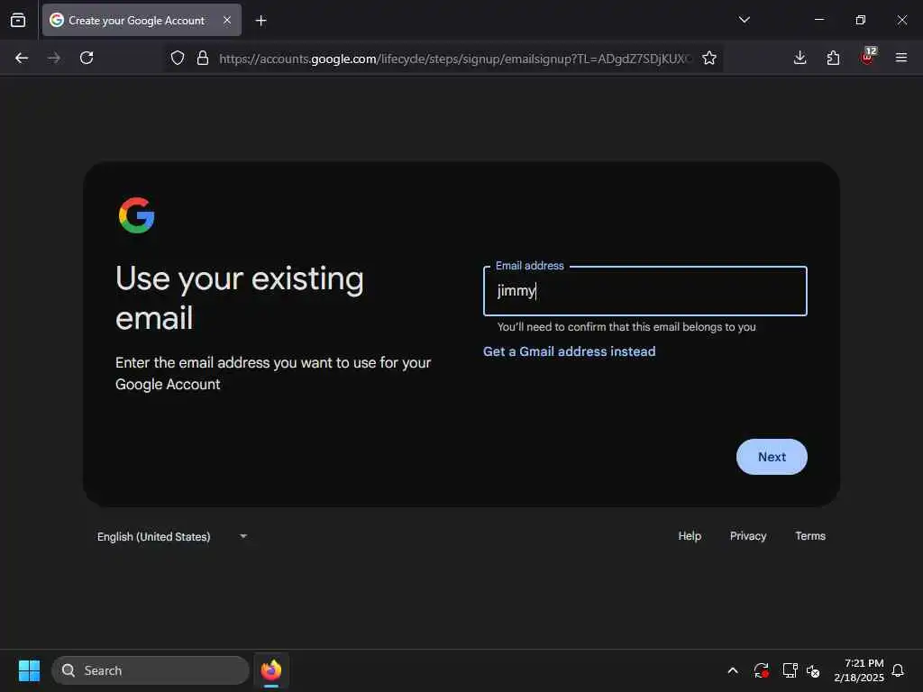The image size is (923, 692).
Task: Click Get a Gmail address instead
Action: click(570, 351)
